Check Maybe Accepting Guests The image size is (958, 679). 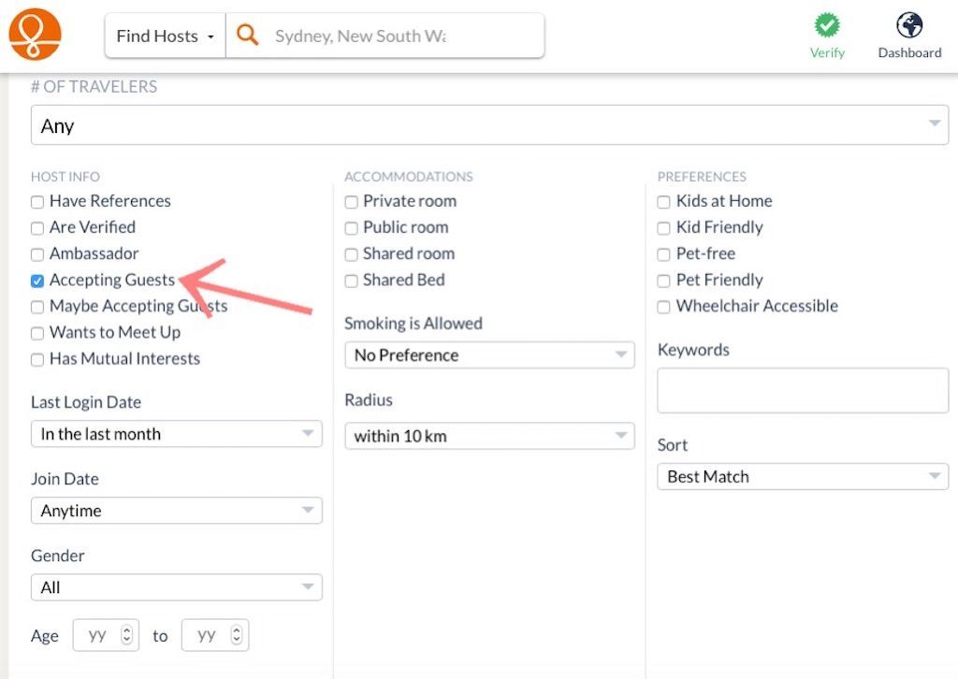click(x=37, y=307)
